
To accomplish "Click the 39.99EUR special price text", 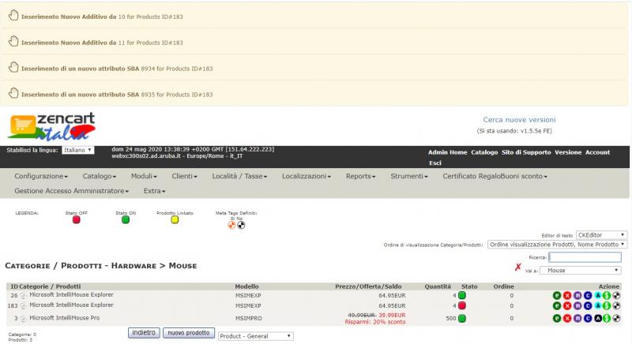I will click(392, 315).
